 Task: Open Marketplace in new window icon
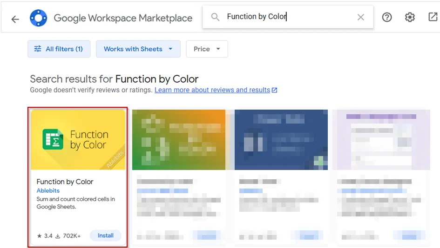[x=433, y=17]
